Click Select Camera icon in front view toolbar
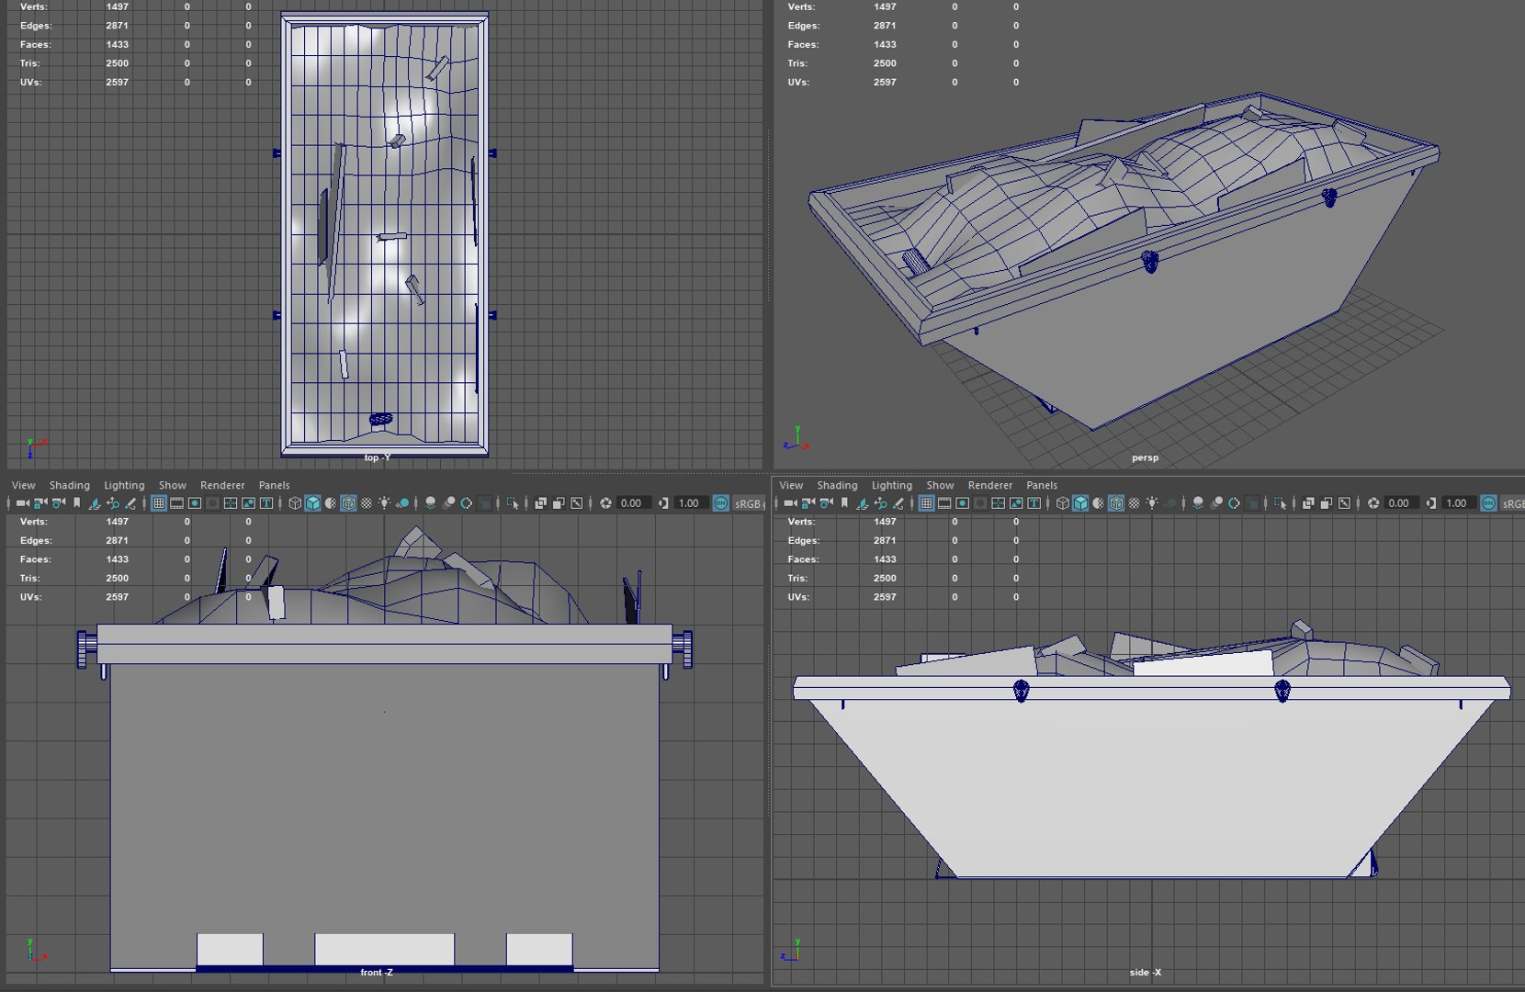The image size is (1525, 992). point(22,503)
